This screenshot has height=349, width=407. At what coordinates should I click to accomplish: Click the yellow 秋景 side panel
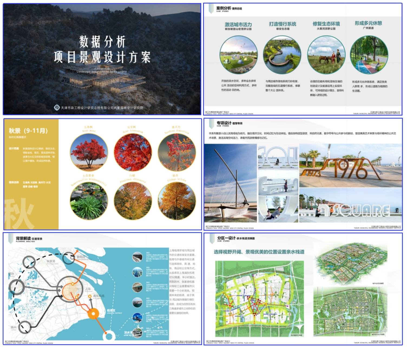(31, 174)
